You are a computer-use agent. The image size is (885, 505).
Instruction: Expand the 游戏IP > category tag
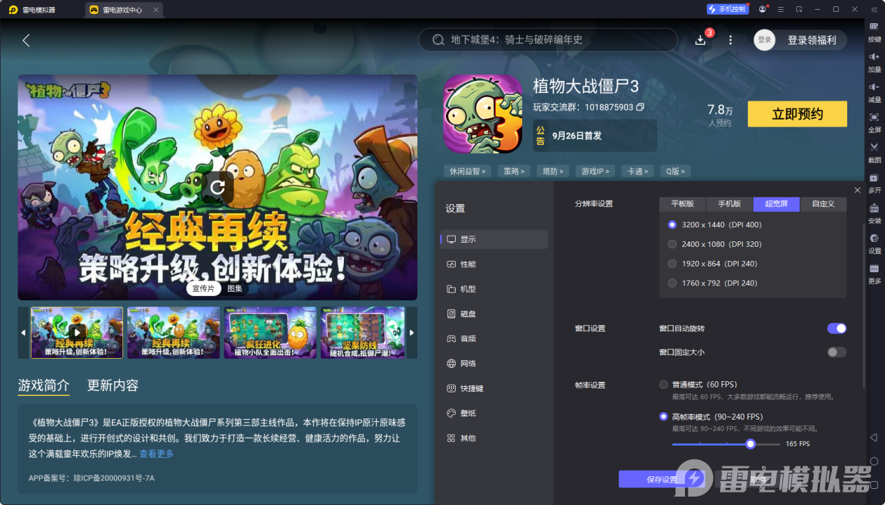tap(595, 171)
